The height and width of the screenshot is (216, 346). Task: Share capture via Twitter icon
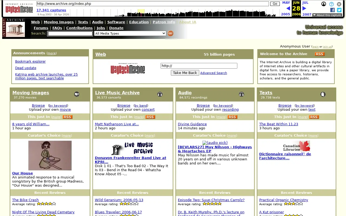point(339,10)
